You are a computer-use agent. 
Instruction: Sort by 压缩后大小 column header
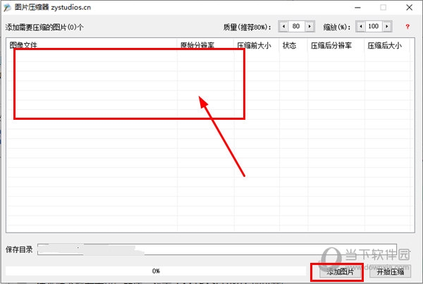pyautogui.click(x=387, y=45)
